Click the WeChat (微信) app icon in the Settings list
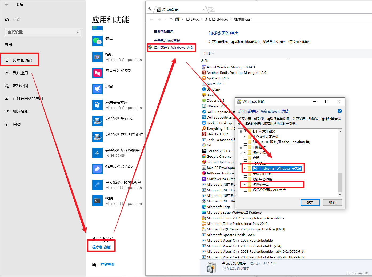 [x=97, y=41]
